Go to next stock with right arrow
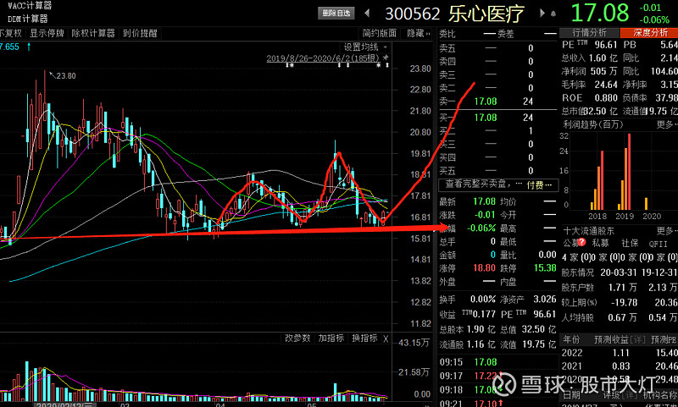Image resolution: width=678 pixels, height=407 pixels. (542, 14)
